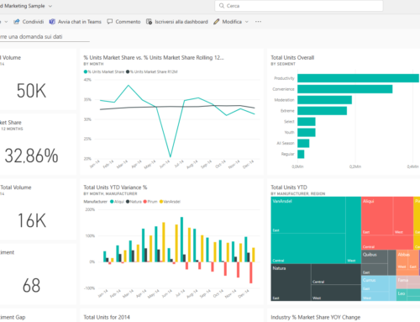This screenshot has height=322, width=420.
Task: Expand the Marketing Sample title dropdown
Action: pos(50,6)
